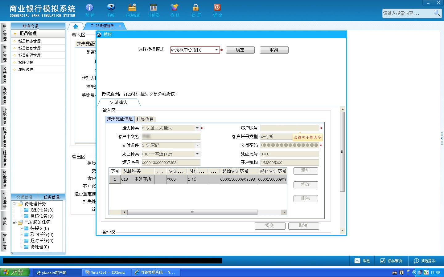Open 柜员状态管理 menu item

(x=38, y=41)
